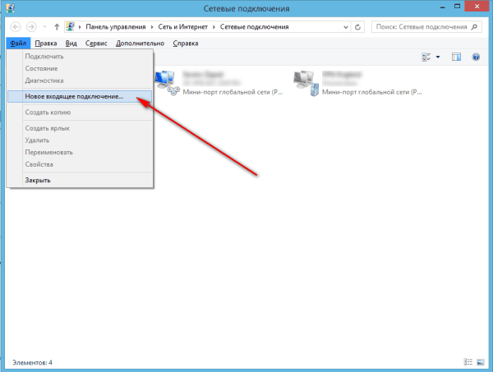Choose Закрыть in the File menu

[80, 181]
